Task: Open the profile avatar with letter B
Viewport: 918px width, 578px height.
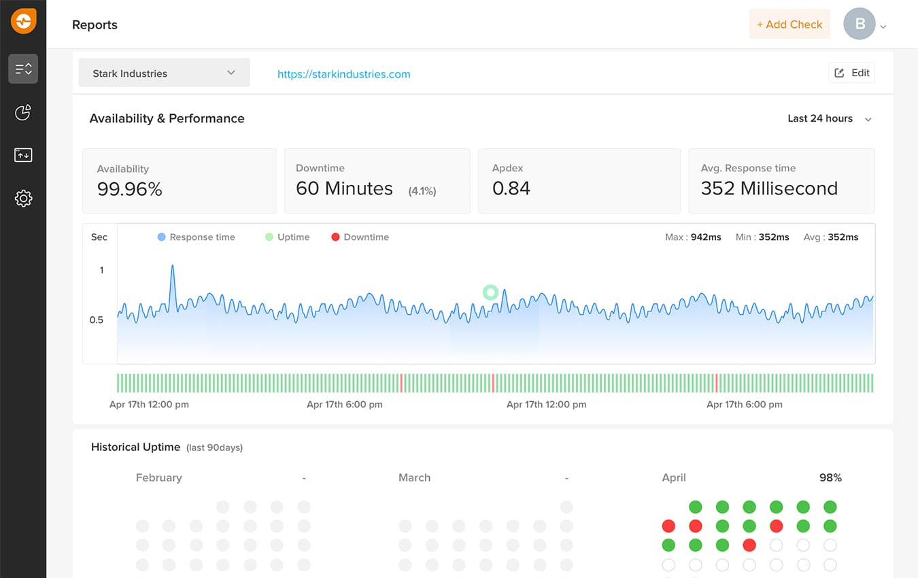Action: [x=859, y=24]
